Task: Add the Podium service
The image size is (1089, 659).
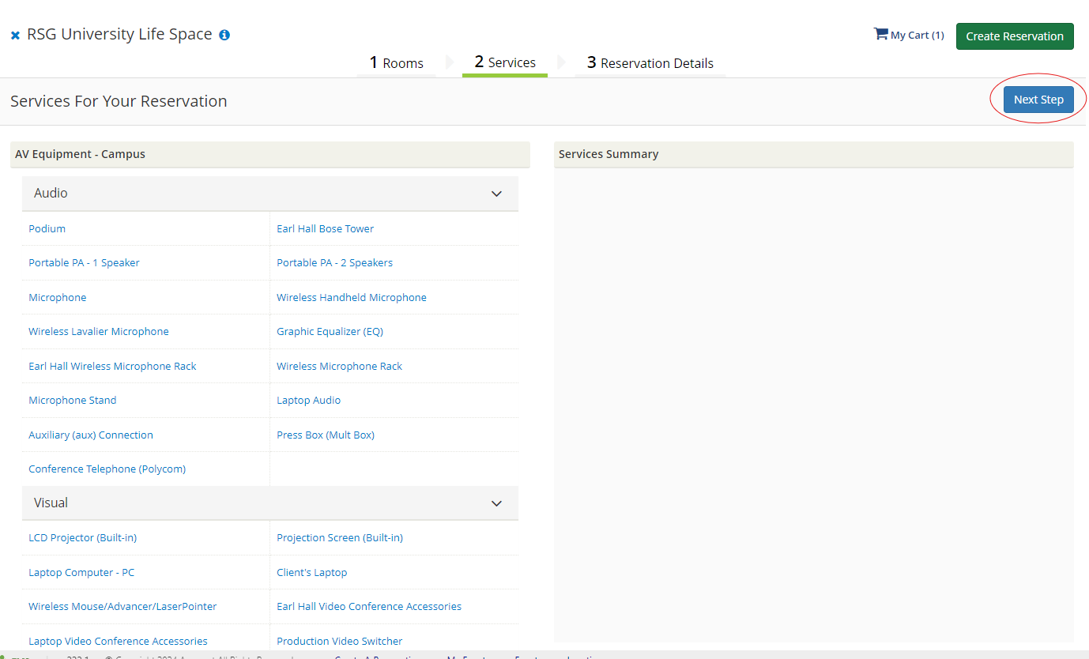Action: (x=47, y=228)
